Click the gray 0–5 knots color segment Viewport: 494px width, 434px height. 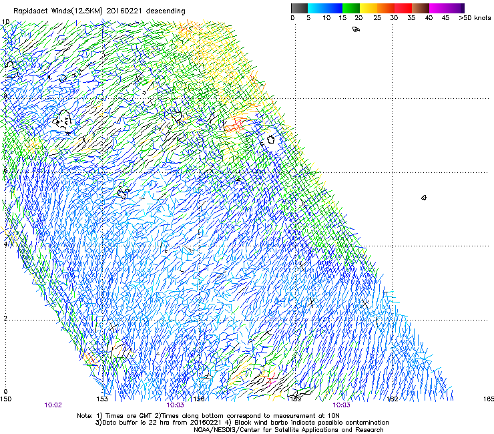tap(299, 8)
